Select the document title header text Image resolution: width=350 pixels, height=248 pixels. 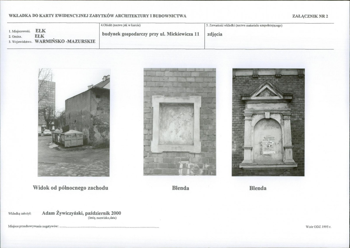click(x=97, y=16)
